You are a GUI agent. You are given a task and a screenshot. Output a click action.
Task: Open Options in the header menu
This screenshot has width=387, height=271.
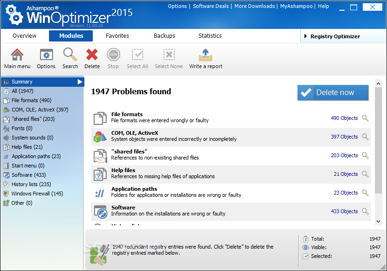tap(177, 6)
